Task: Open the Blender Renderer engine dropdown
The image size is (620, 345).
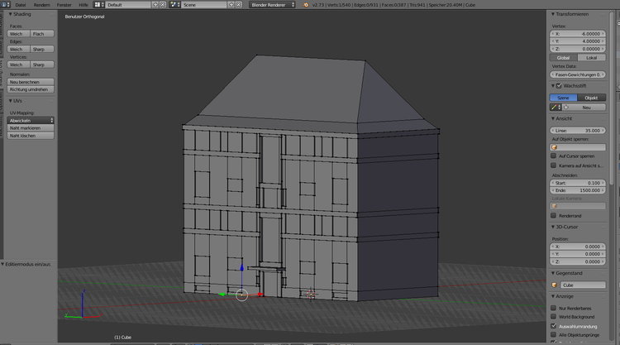Action: click(x=273, y=5)
